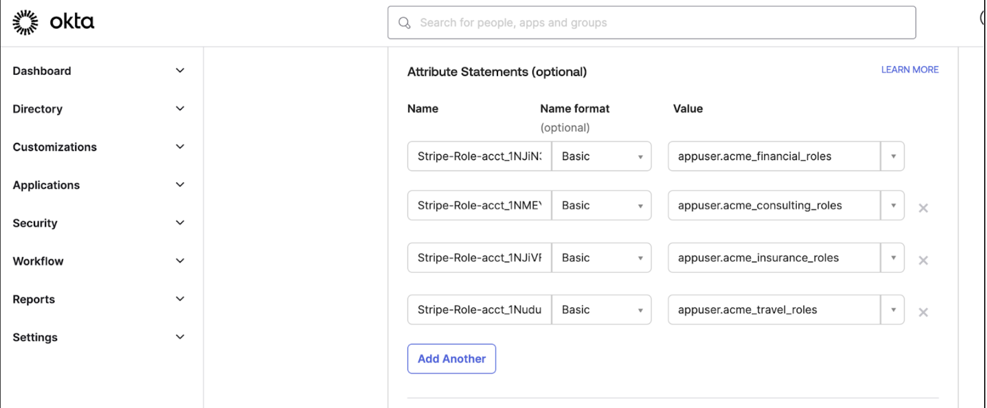Open Name format dropdown for acme_consulting_roles row
Viewport: 987px width, 408px height.
point(602,205)
